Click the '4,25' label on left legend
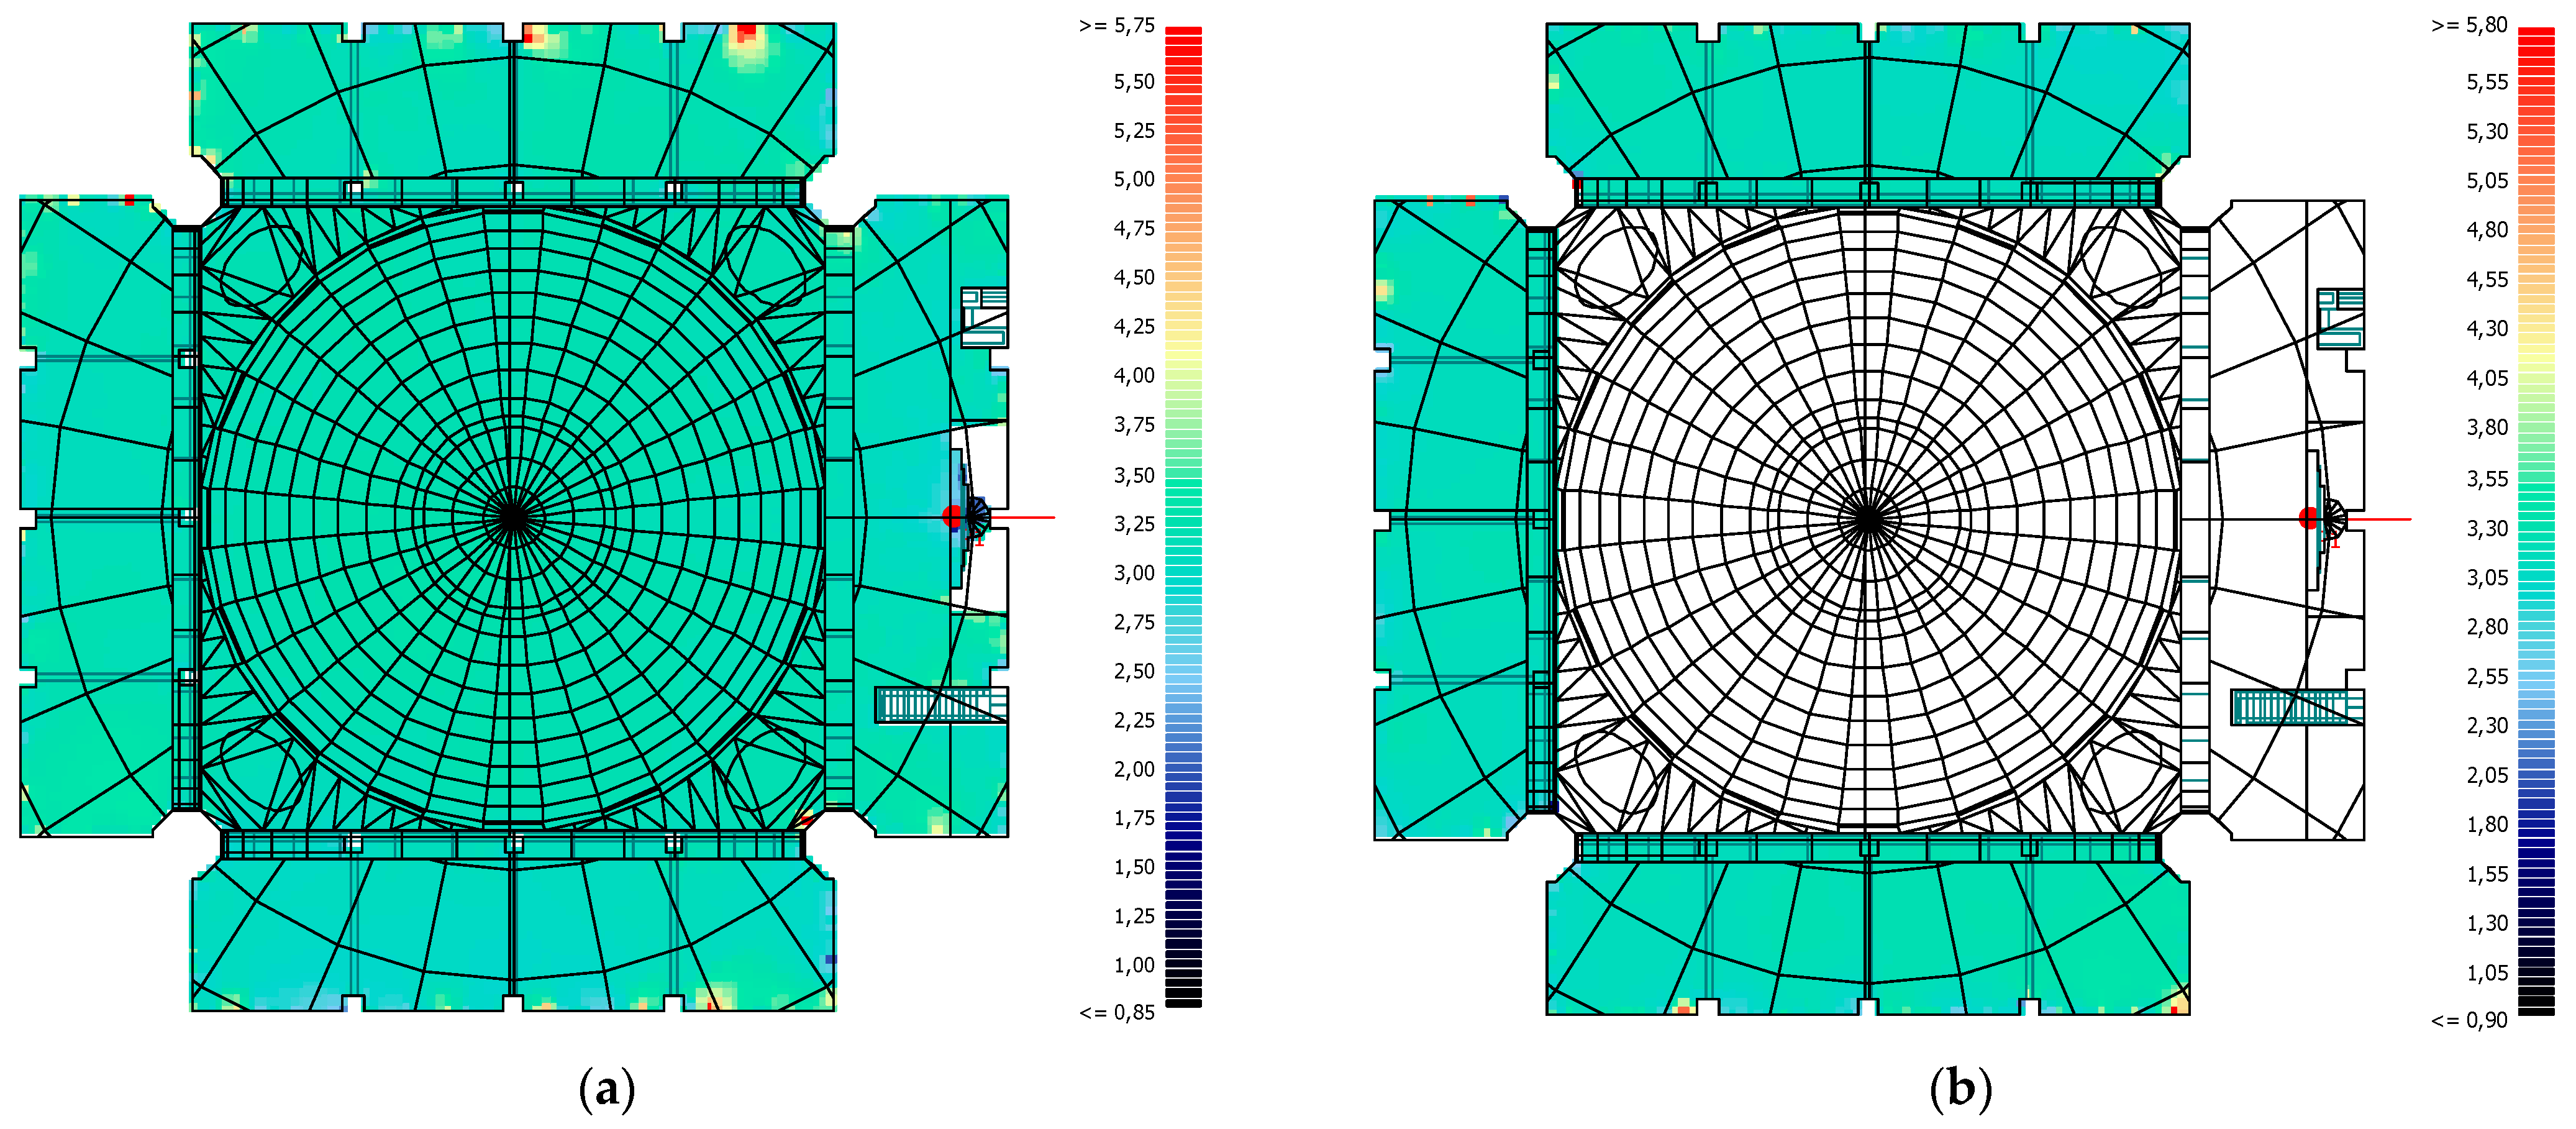The height and width of the screenshot is (1129, 2576). (1134, 327)
